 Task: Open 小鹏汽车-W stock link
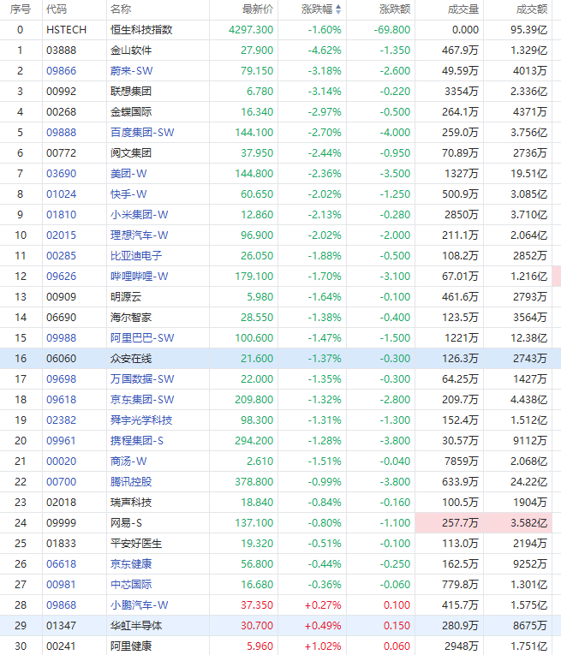[x=139, y=604]
